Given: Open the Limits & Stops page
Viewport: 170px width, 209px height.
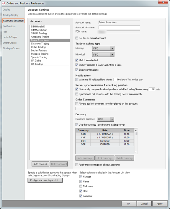Looking at the screenshot, I should pyautogui.click(x=10, y=37).
